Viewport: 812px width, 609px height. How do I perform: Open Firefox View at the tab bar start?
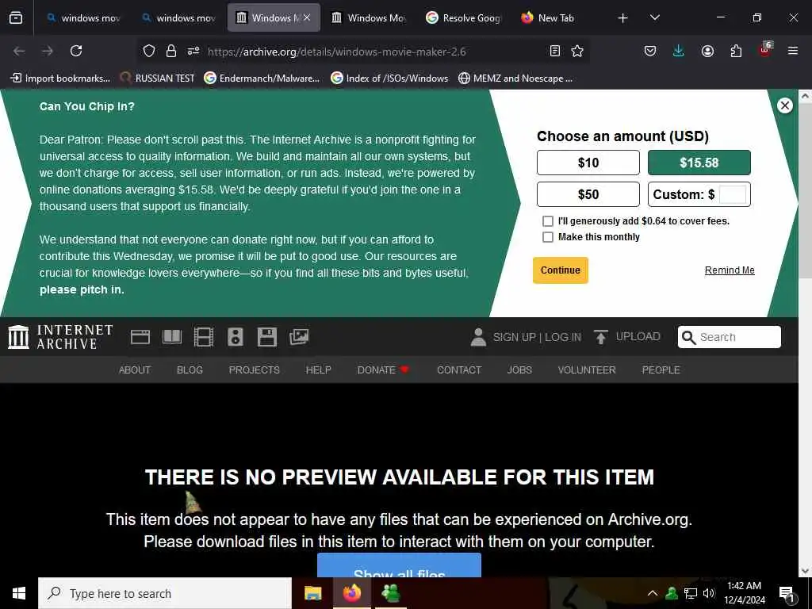tap(16, 18)
